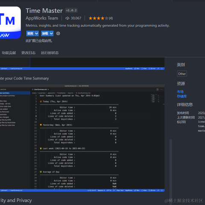
Task: Click the 标识符 label
Action: click(x=181, y=122)
